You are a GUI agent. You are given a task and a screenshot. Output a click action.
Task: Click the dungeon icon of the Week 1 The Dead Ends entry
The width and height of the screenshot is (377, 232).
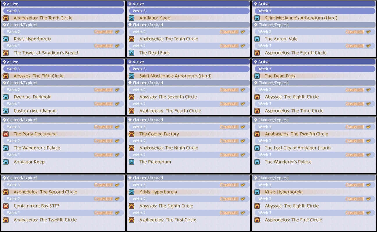click(131, 53)
